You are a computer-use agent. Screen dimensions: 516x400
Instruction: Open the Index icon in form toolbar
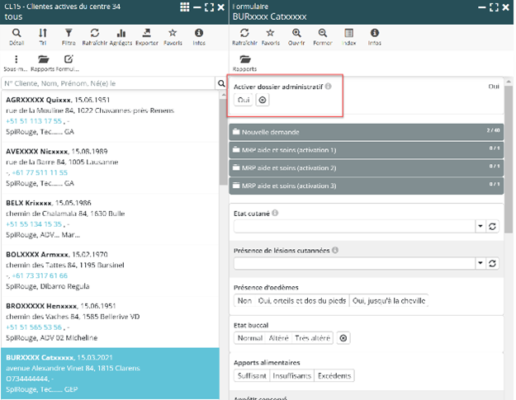coord(350,35)
